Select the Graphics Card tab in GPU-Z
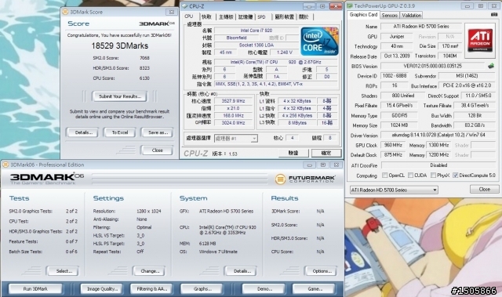Image resolution: width=502 pixels, height=297 pixels. click(363, 15)
